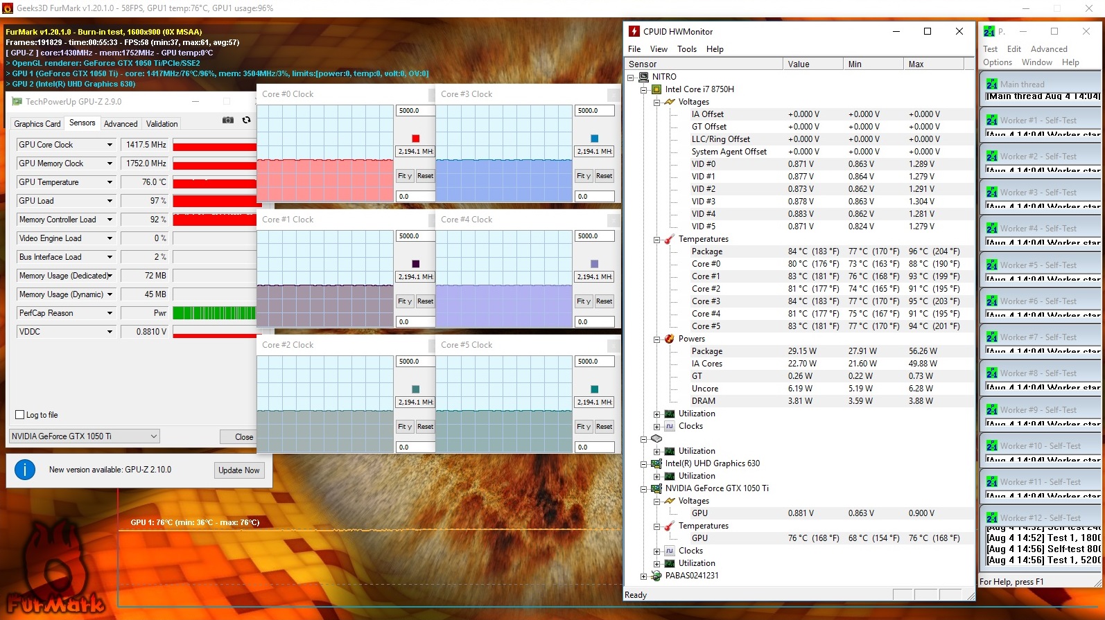
Task: Click the Prime95 Main thread window icon
Action: coord(992,84)
